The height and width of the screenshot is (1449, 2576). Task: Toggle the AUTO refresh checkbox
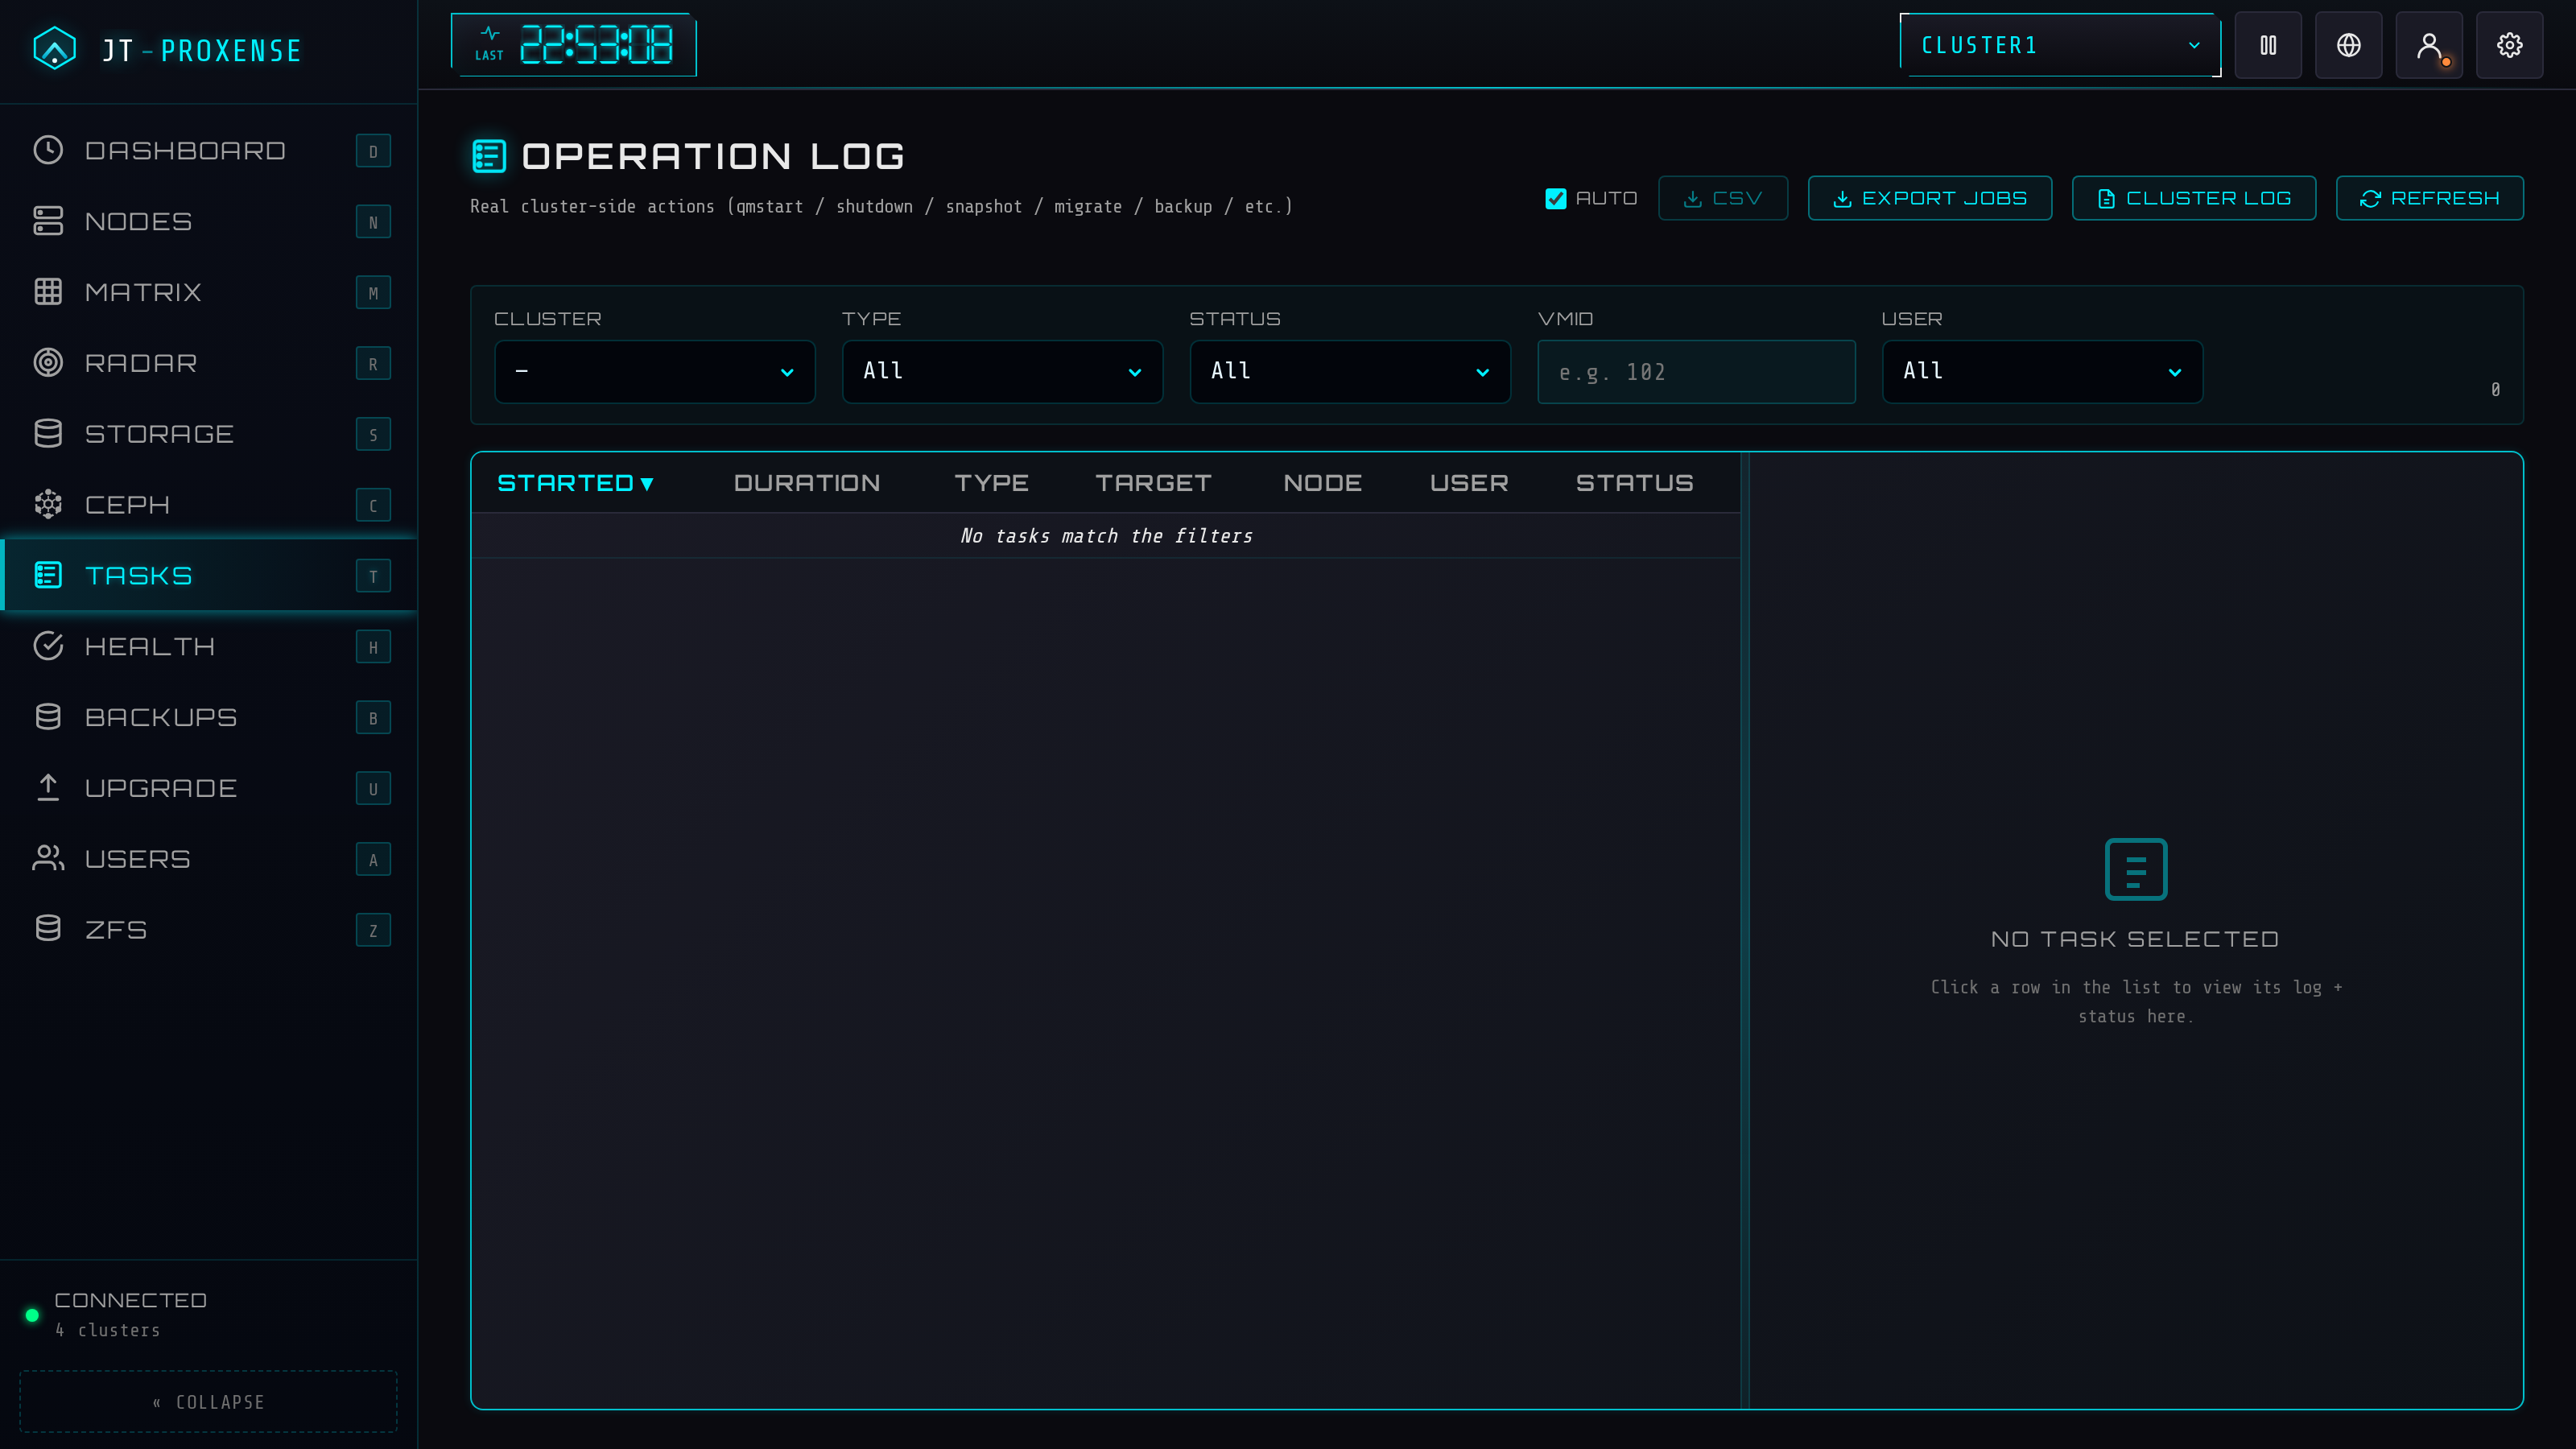click(1556, 198)
